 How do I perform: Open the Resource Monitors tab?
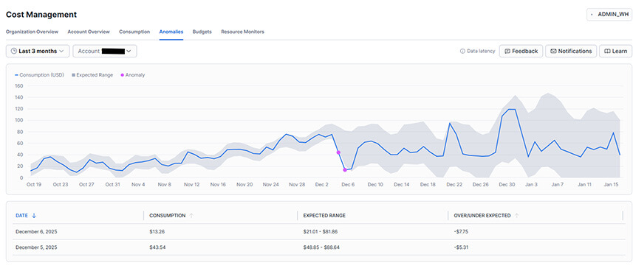coord(242,32)
